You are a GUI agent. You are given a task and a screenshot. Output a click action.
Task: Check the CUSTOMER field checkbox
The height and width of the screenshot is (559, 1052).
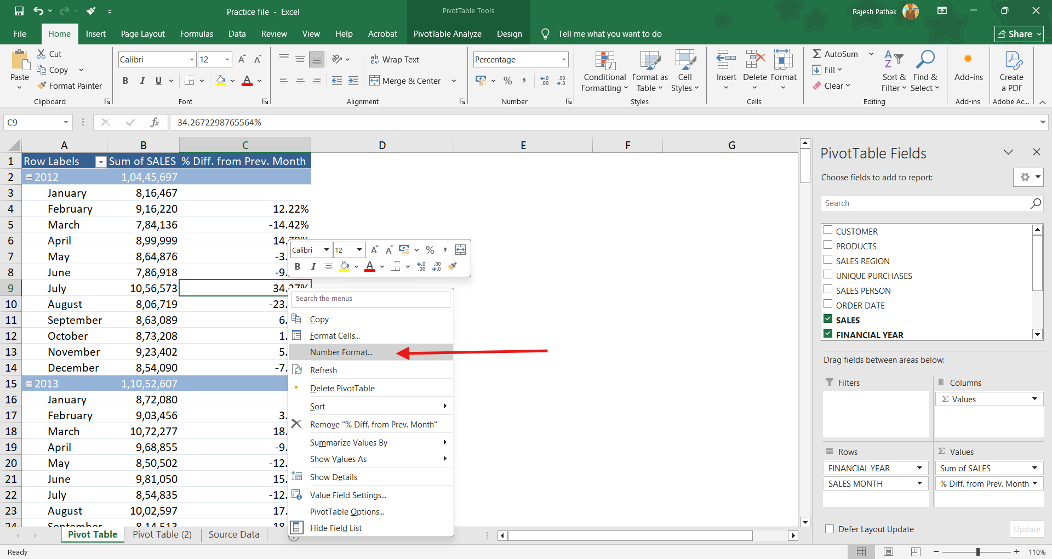828,231
